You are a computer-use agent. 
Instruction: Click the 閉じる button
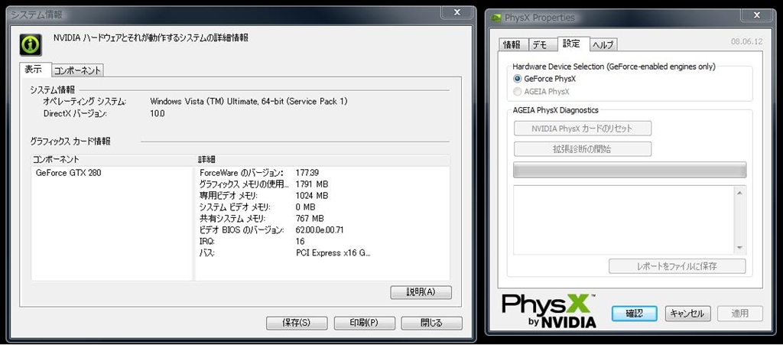point(431,323)
